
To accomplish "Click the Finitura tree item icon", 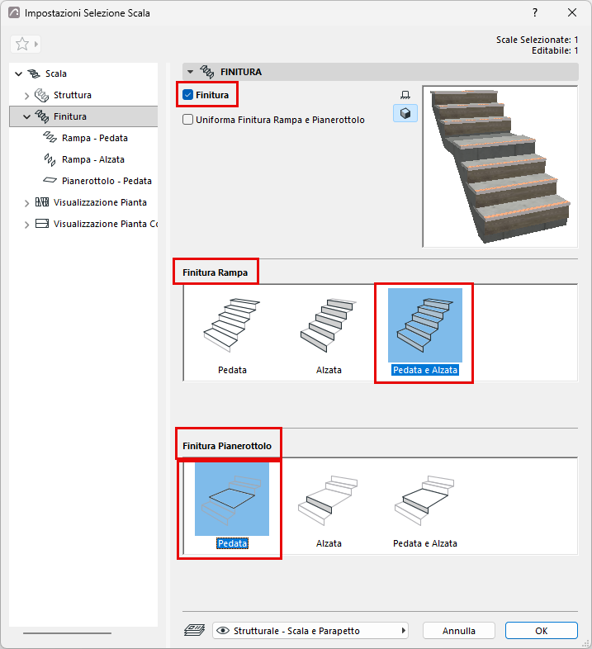I will (x=42, y=116).
